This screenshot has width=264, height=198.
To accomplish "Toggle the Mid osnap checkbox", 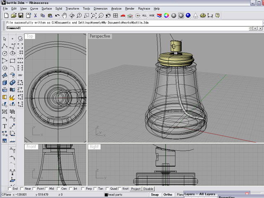I will coord(46,189).
